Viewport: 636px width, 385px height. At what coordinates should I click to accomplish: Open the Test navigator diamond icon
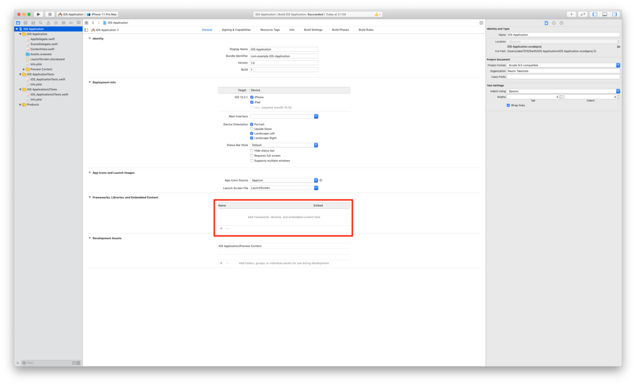pyautogui.click(x=56, y=23)
